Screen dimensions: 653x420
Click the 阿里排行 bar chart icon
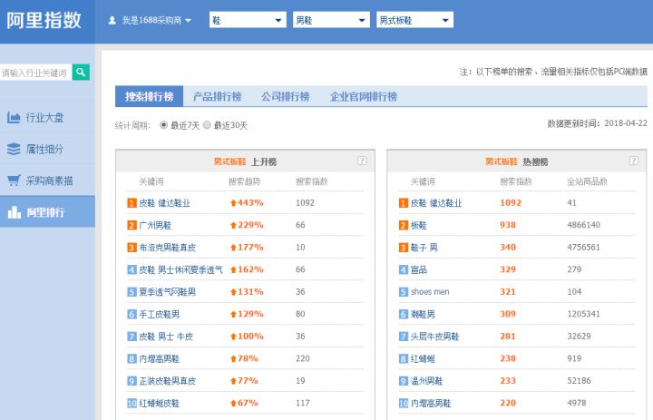coord(14,212)
